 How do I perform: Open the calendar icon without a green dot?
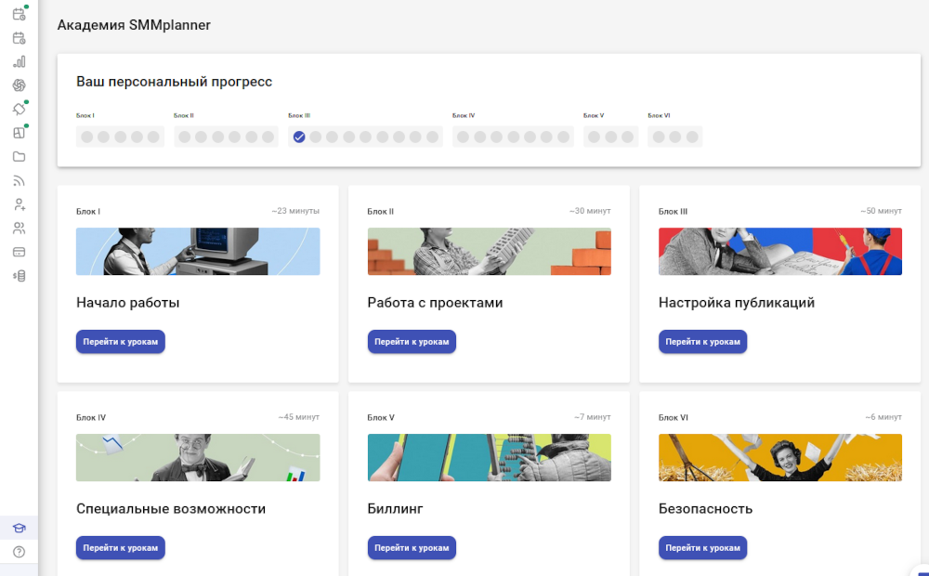pyautogui.click(x=19, y=38)
